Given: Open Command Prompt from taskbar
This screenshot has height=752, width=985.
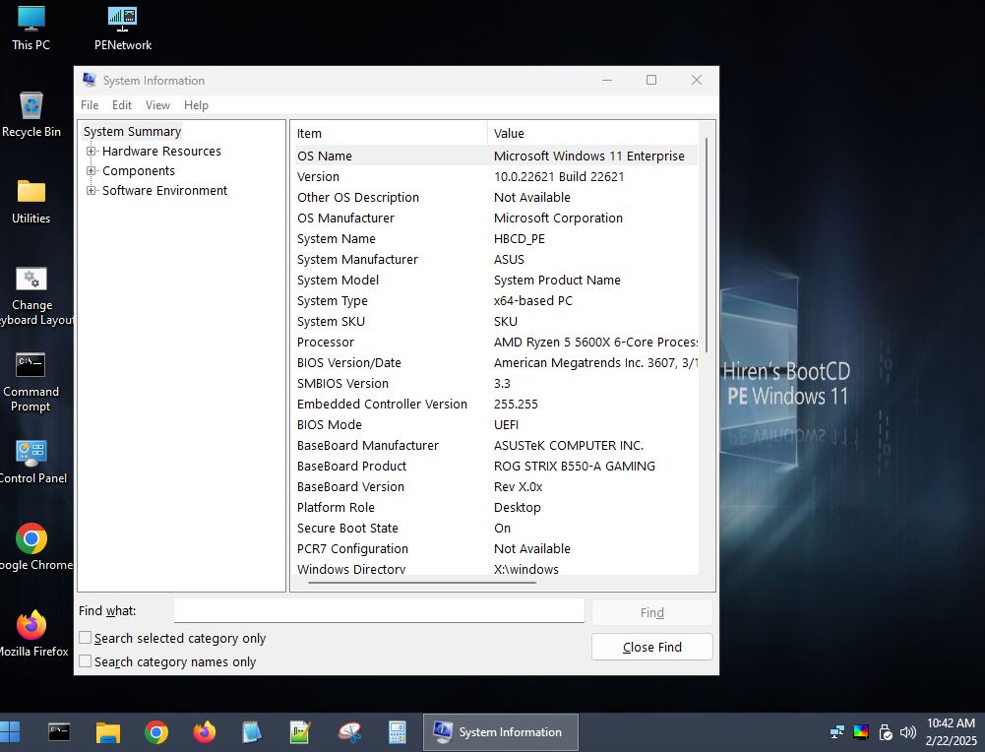Looking at the screenshot, I should pos(59,732).
